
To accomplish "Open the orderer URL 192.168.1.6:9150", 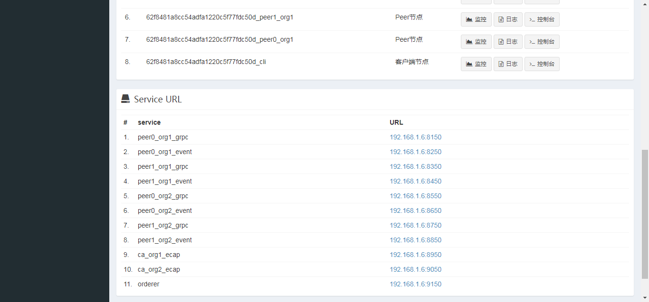I will (415, 284).
